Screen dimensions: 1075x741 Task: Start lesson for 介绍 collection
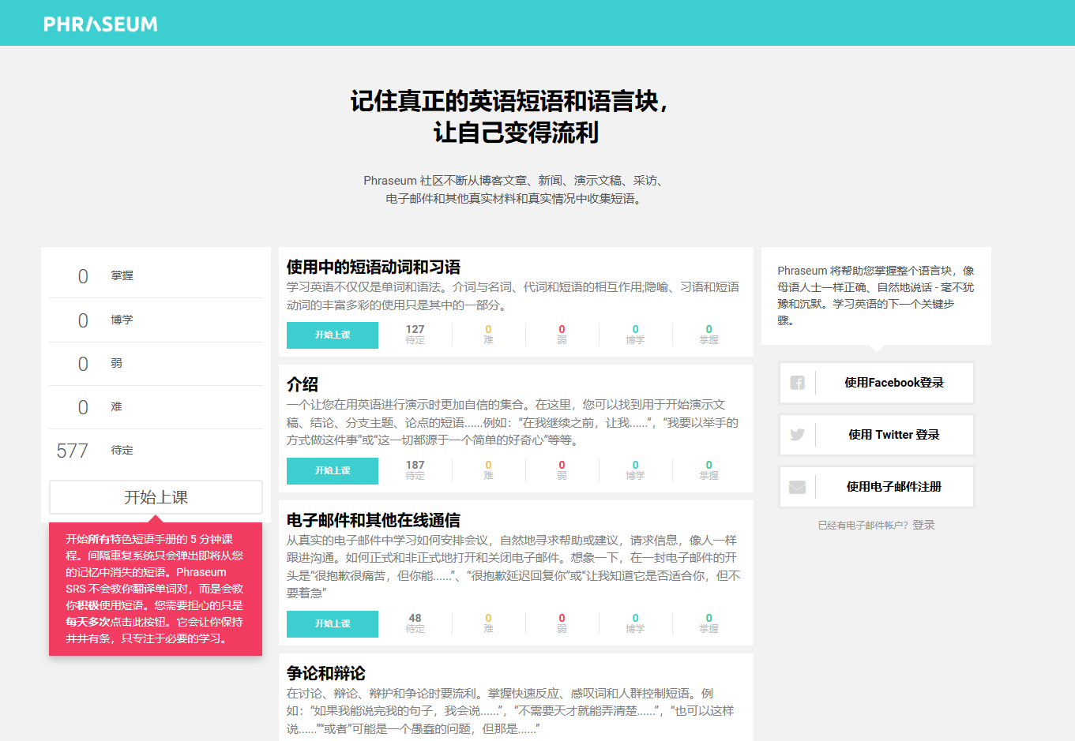332,470
